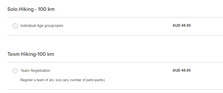Click the Solo Hiking - 100 km heading
223x93 pixels.
(31, 9)
